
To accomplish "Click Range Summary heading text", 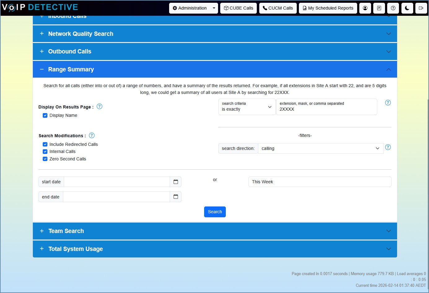I will point(71,69).
